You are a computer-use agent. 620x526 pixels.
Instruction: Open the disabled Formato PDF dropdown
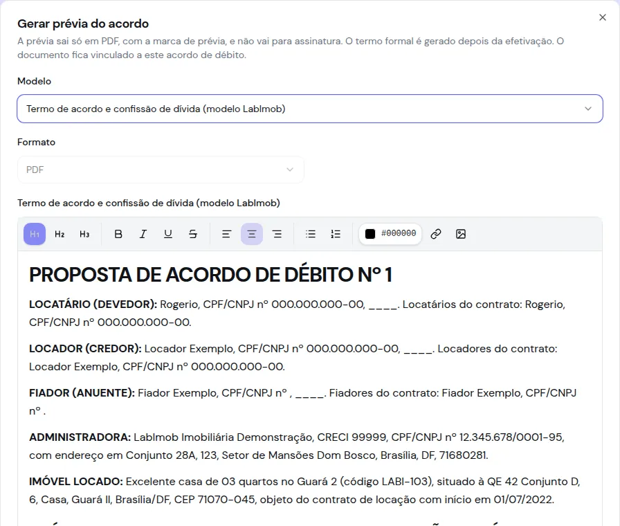[161, 170]
